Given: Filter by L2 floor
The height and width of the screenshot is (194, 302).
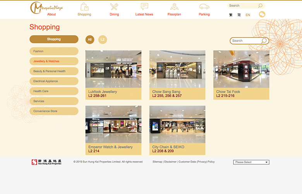Looking at the screenshot, I should (x=103, y=39).
